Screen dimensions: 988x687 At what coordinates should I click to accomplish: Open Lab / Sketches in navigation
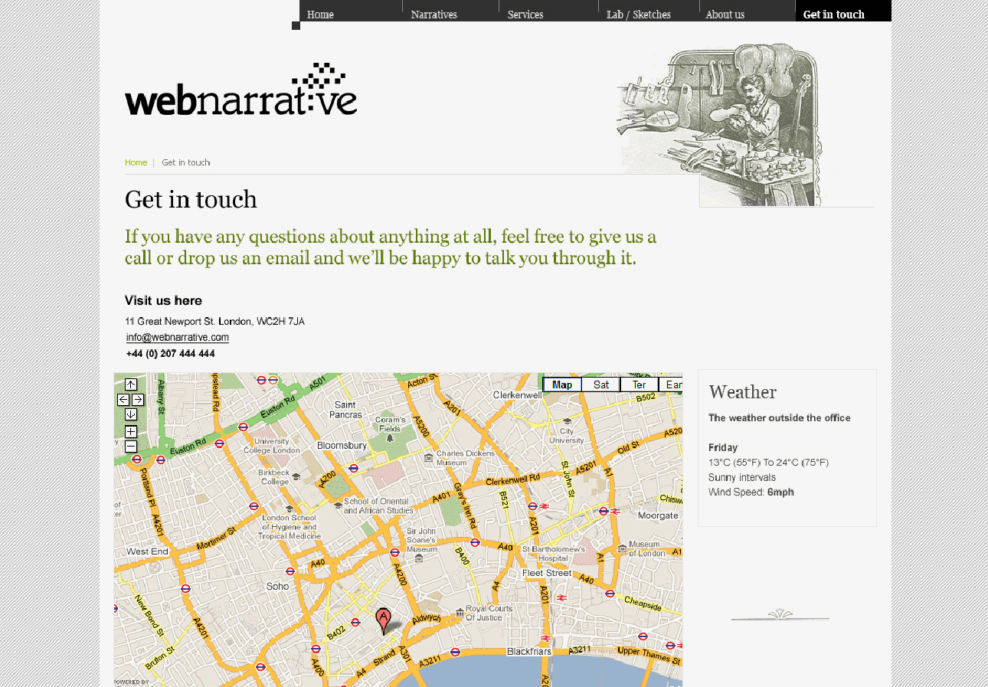click(639, 15)
